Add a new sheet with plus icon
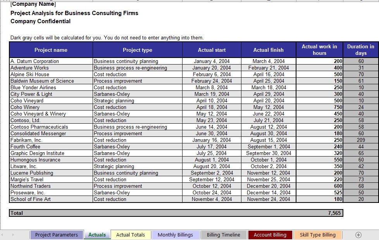Screen dimensions: 379x240 358,235
